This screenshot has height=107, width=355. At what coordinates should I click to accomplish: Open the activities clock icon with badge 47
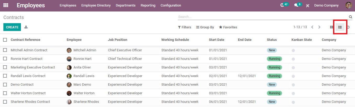click(x=282, y=5)
